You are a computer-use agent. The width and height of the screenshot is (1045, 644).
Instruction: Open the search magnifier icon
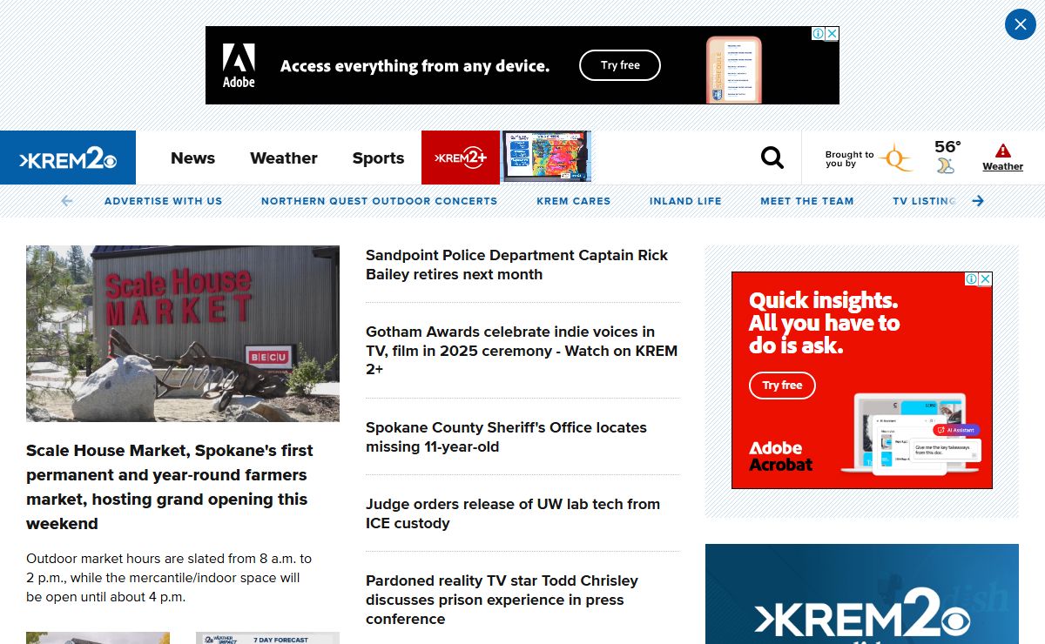coord(772,158)
